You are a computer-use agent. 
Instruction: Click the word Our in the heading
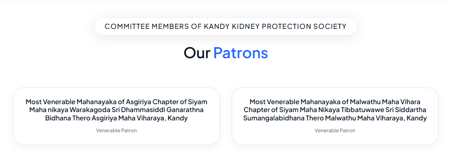[197, 53]
